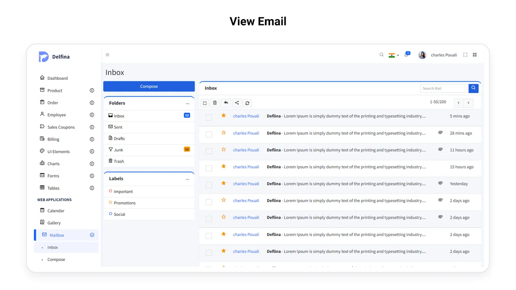516x290 pixels.
Task: Check the email from 11 hours ago
Action: (x=209, y=151)
